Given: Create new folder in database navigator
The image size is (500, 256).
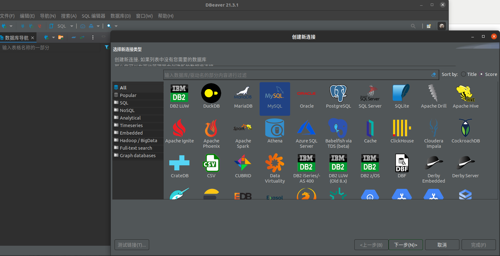Looking at the screenshot, I should pyautogui.click(x=61, y=37).
